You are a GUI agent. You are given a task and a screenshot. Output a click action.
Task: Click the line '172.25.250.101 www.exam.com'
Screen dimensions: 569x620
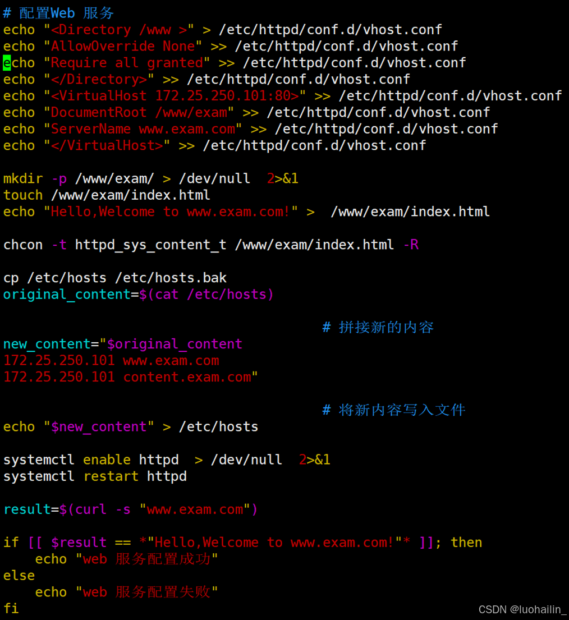click(111, 361)
